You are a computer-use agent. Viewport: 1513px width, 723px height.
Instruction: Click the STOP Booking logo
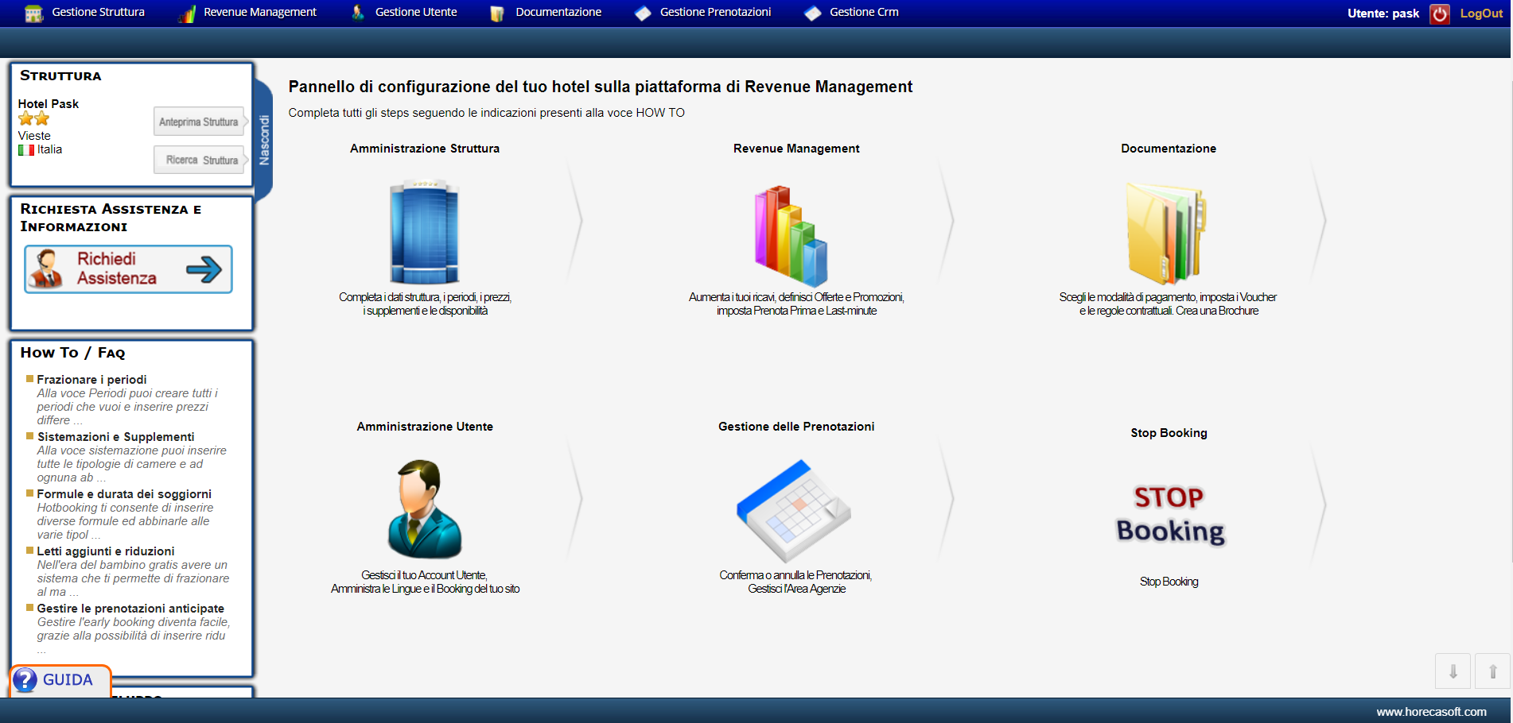tap(1169, 514)
